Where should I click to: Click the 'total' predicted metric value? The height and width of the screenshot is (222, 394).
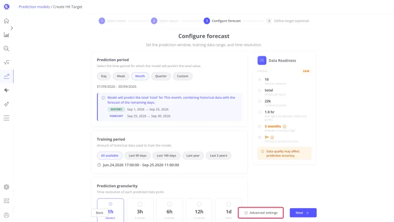[268, 90]
